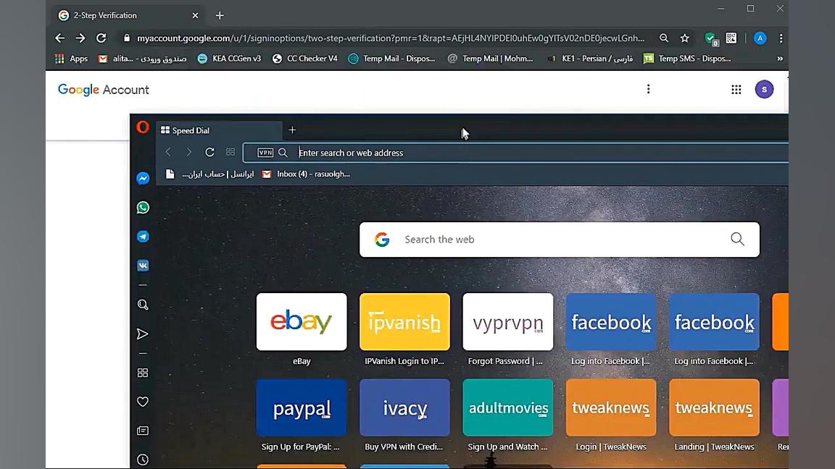Image resolution: width=835 pixels, height=469 pixels.
Task: Open Google Account page options menu
Action: click(648, 89)
